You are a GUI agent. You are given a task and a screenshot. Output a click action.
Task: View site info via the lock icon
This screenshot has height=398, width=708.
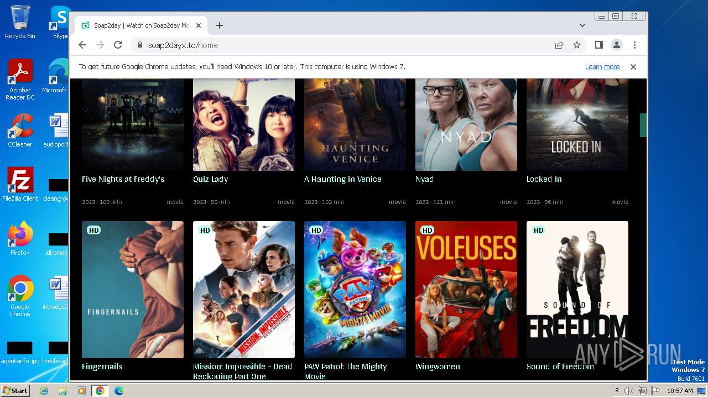tap(139, 45)
